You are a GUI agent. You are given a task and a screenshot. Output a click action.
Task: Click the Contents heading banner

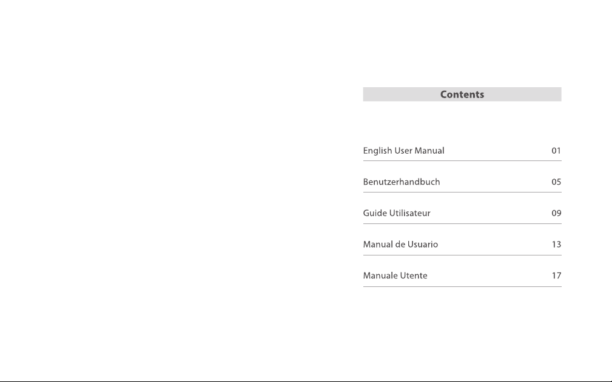[x=462, y=94]
